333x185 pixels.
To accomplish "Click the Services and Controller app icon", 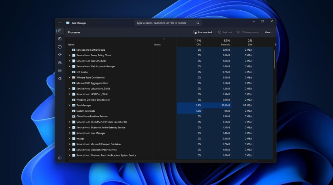I will pos(74,50).
